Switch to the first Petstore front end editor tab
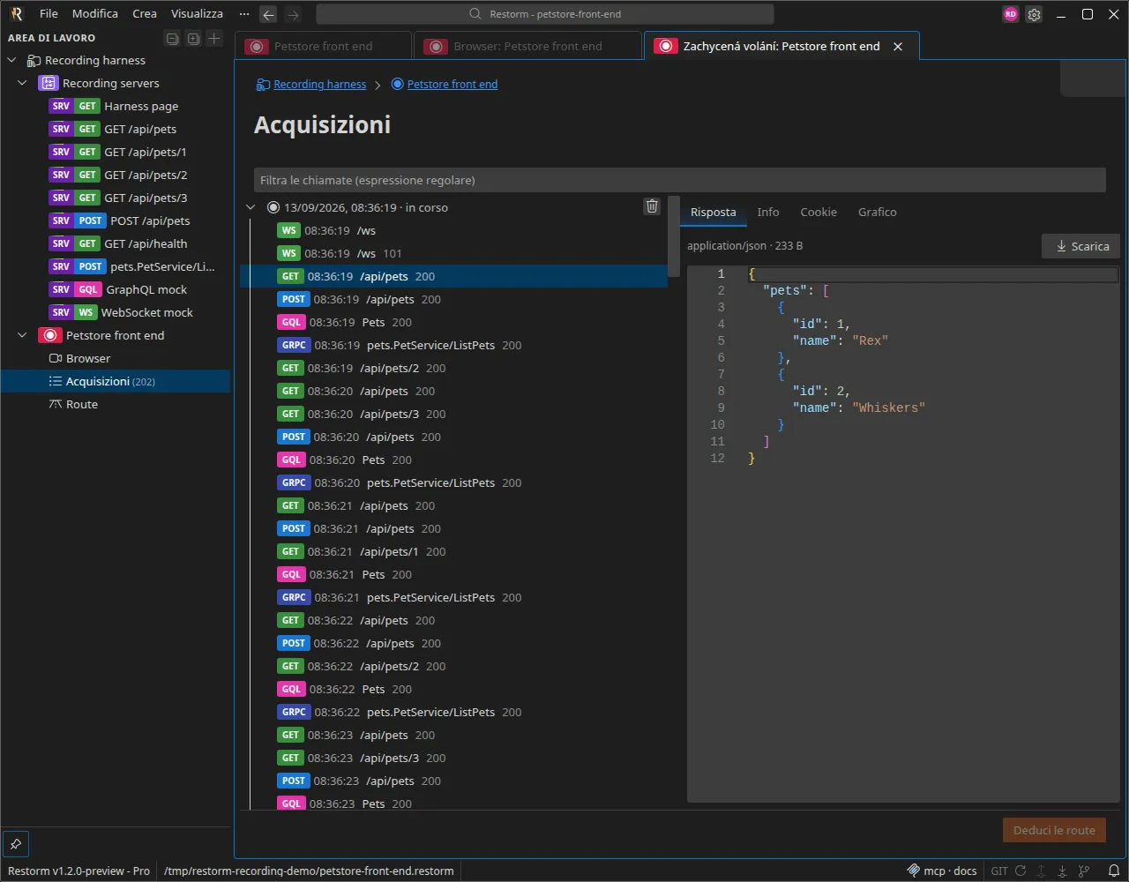The width and height of the screenshot is (1129, 882). [x=323, y=47]
